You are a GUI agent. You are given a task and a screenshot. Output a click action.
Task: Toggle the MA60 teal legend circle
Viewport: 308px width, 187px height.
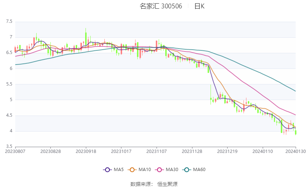(x=187, y=170)
